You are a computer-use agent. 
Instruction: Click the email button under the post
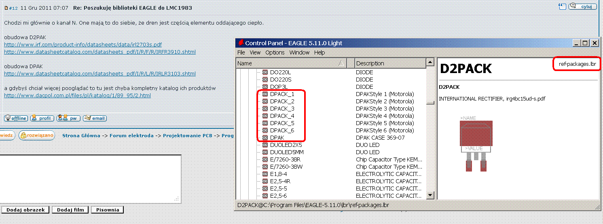(x=95, y=118)
